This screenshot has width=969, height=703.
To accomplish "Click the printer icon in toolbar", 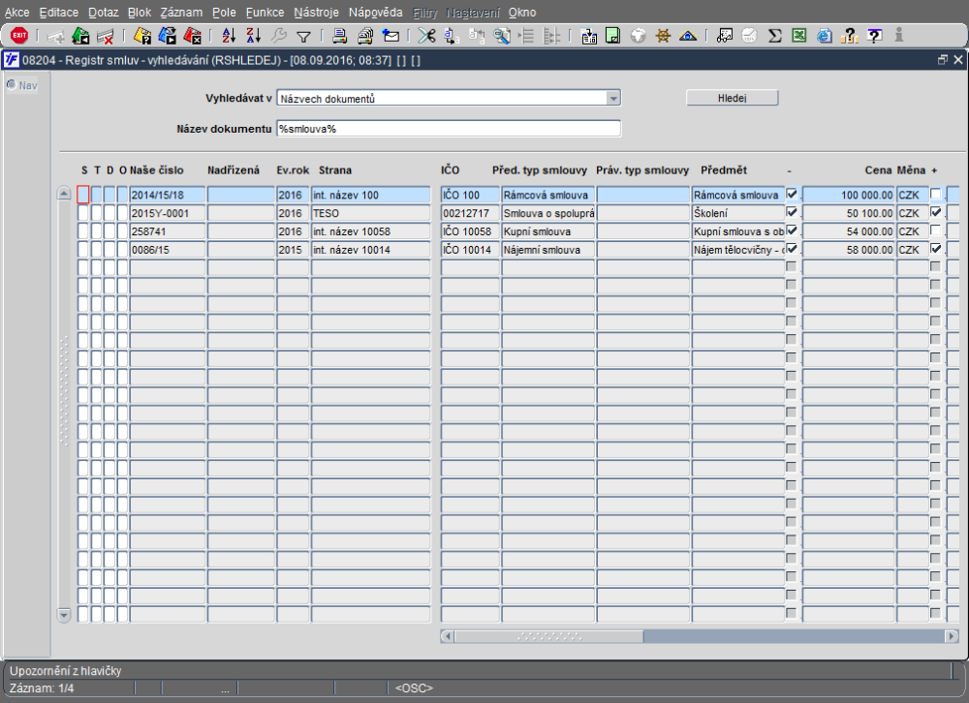I will 339,36.
